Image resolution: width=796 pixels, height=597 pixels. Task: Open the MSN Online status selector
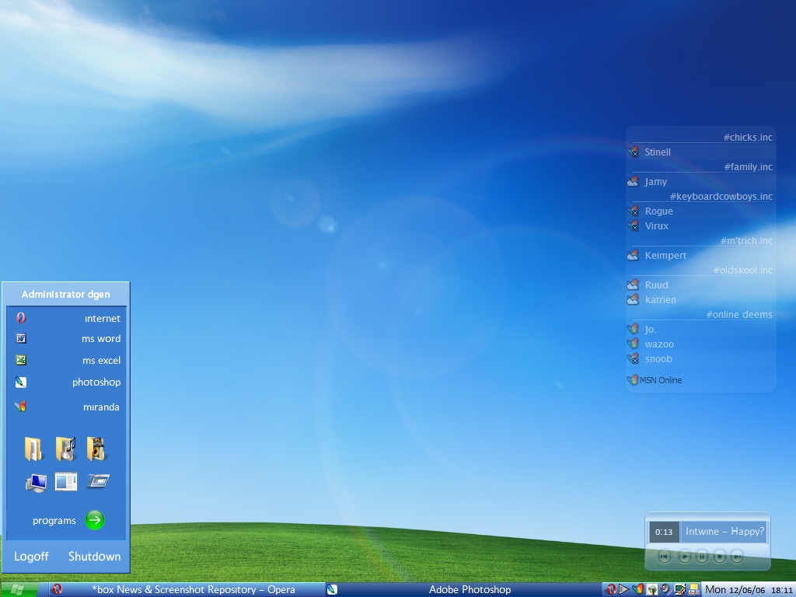point(655,379)
